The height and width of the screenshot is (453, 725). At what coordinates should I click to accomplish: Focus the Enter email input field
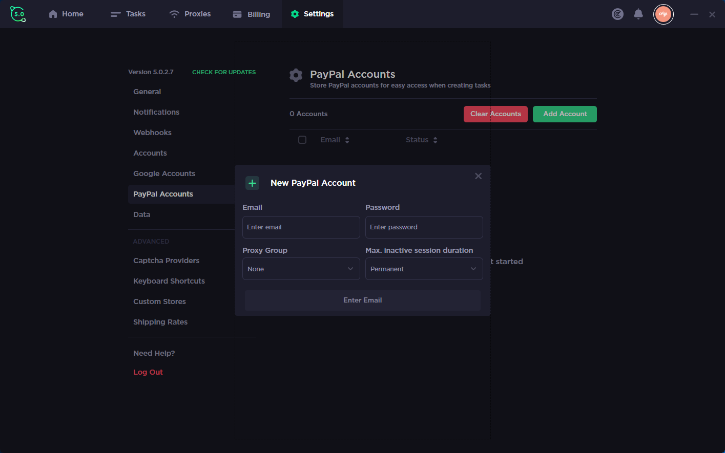[x=301, y=227]
